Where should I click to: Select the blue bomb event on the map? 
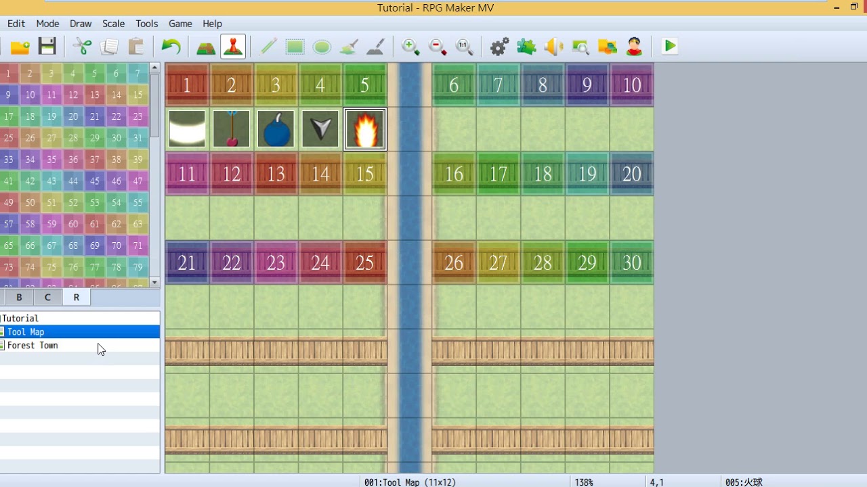(x=276, y=129)
